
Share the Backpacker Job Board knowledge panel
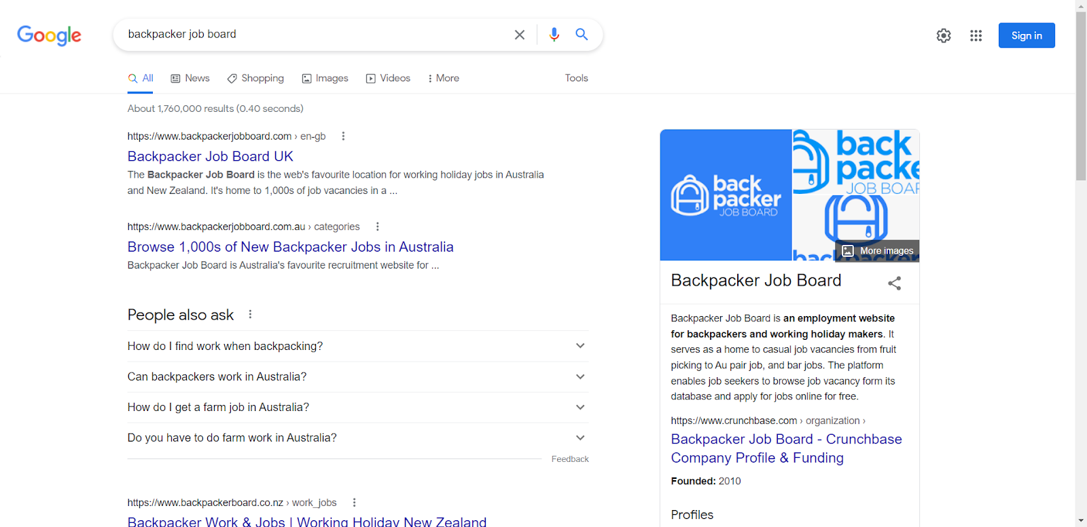click(895, 284)
